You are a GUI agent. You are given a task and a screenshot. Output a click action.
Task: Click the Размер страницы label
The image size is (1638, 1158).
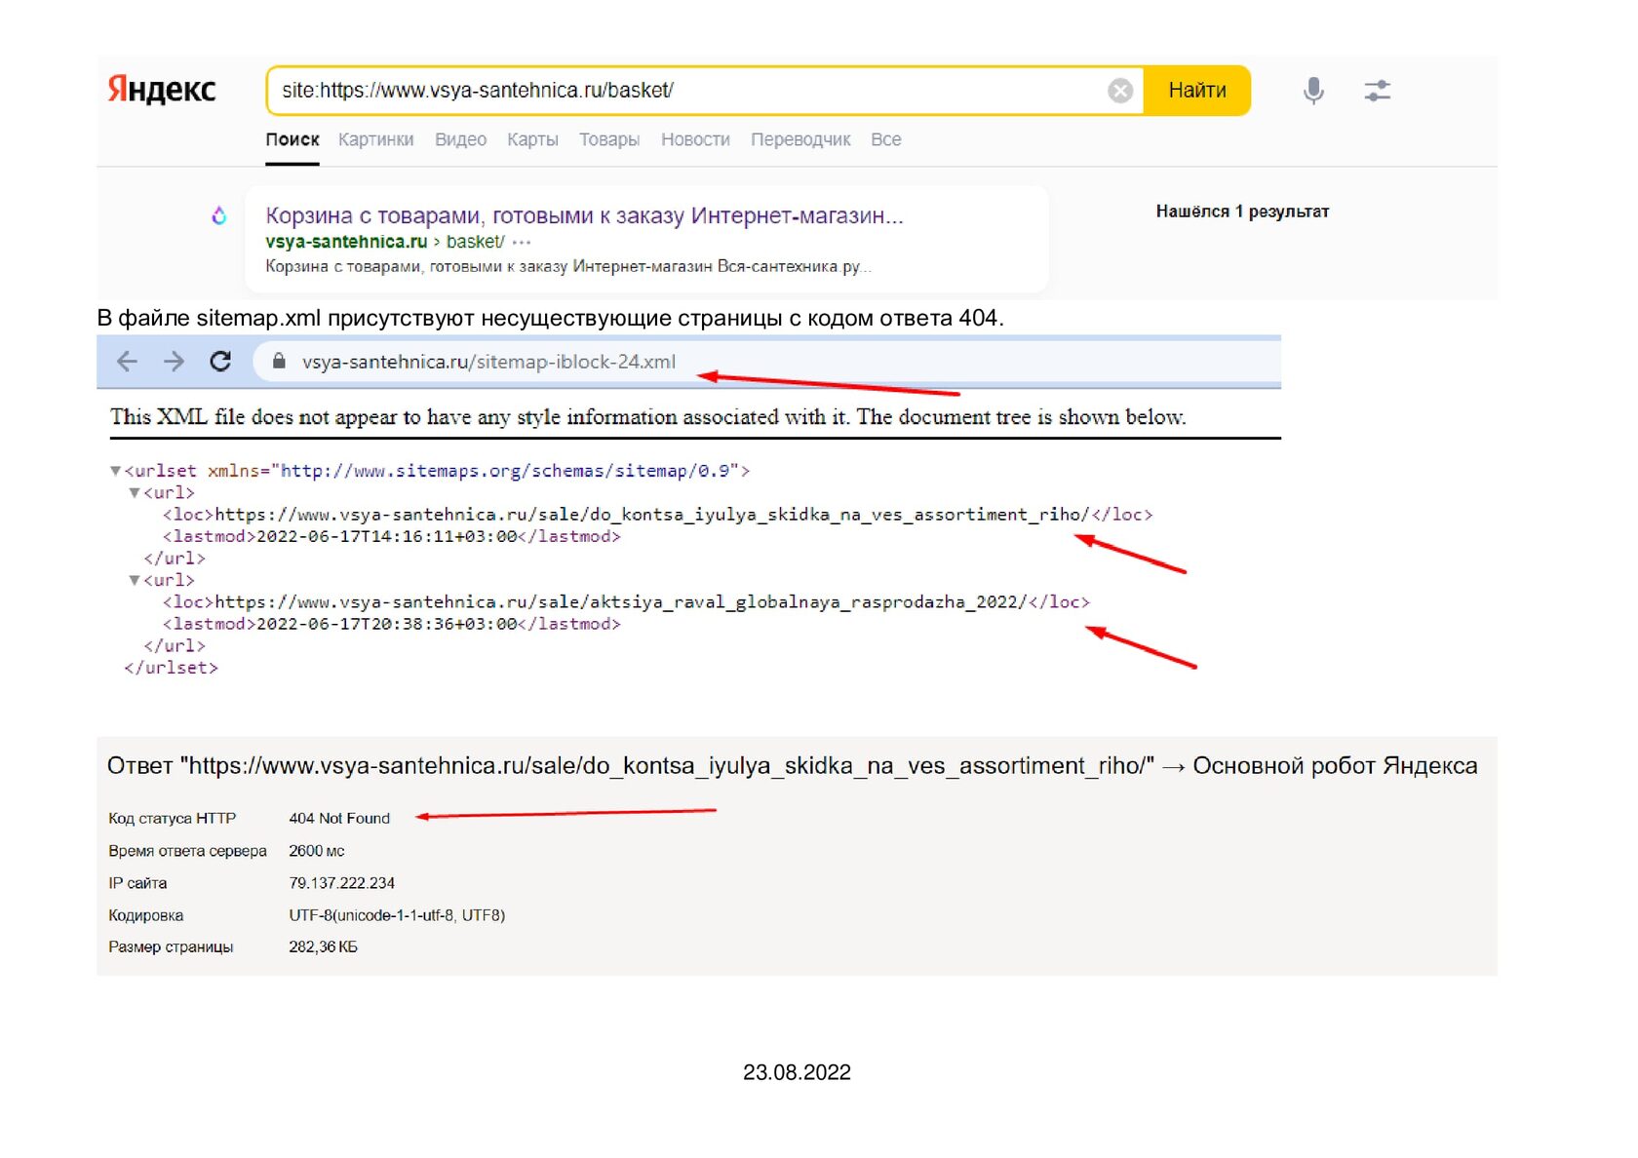[171, 947]
